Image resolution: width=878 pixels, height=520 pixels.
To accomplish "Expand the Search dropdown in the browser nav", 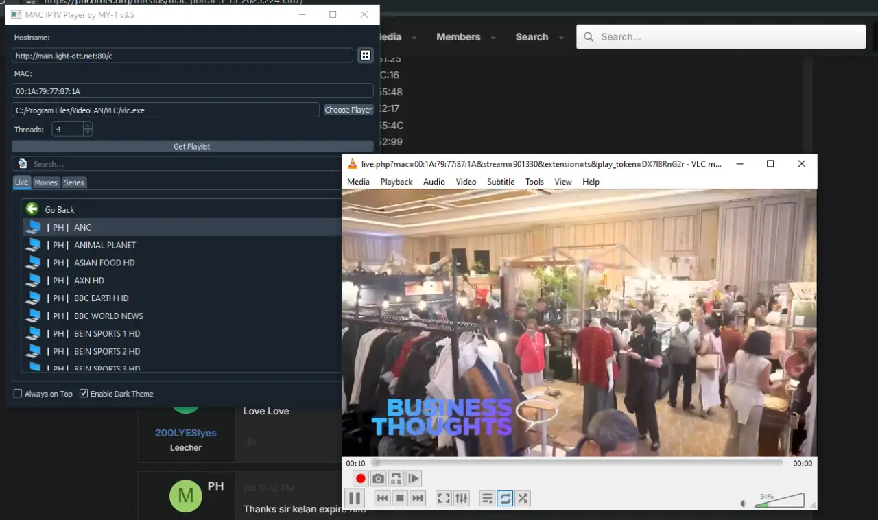I will tap(561, 38).
